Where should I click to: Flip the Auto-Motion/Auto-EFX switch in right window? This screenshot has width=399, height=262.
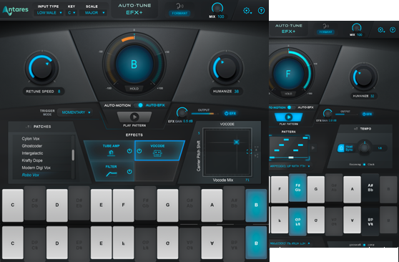click(x=291, y=107)
